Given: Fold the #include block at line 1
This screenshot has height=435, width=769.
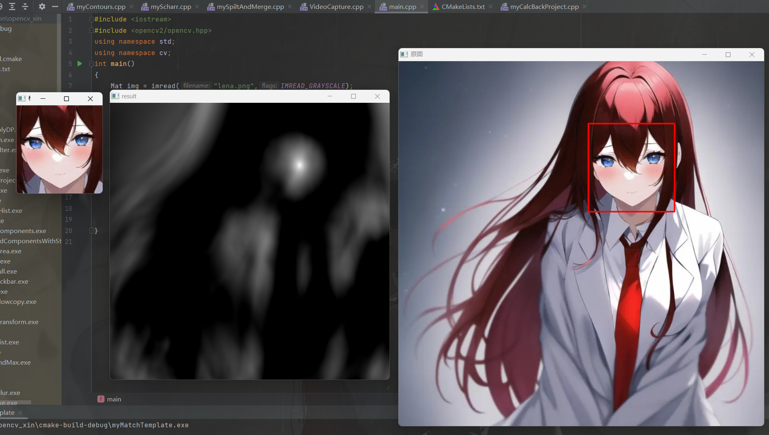Looking at the screenshot, I should (92, 19).
